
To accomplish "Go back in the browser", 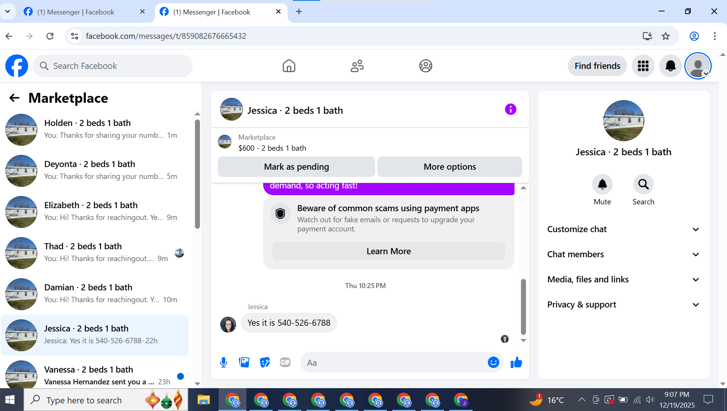I will pos(9,36).
